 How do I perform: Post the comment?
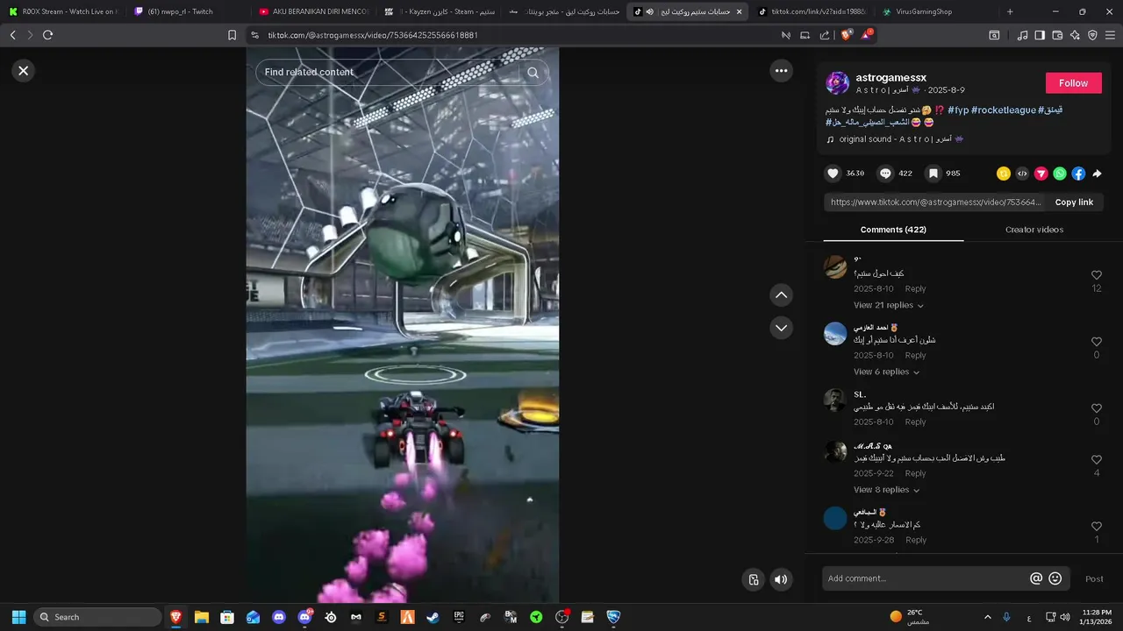(x=1094, y=578)
